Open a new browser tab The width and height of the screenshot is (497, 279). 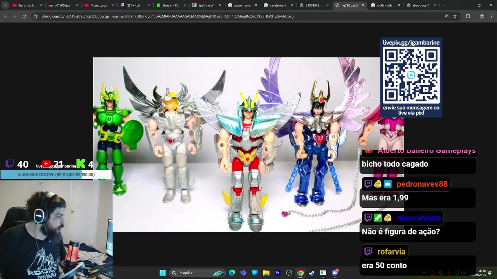(444, 5)
